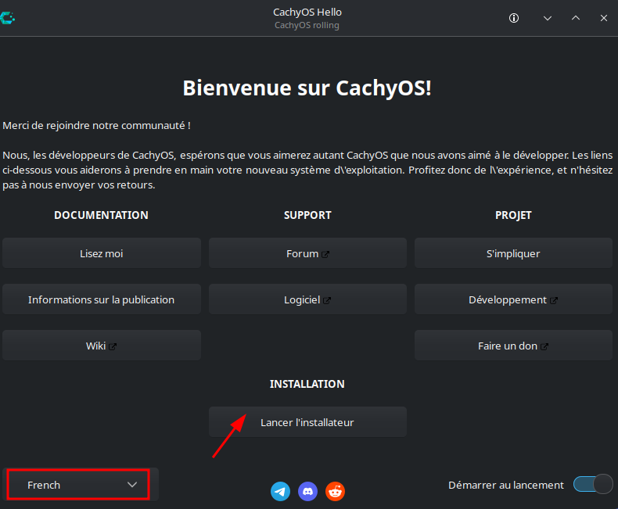Click Lancer l'installateur button
This screenshot has width=618, height=509.
pyautogui.click(x=307, y=422)
